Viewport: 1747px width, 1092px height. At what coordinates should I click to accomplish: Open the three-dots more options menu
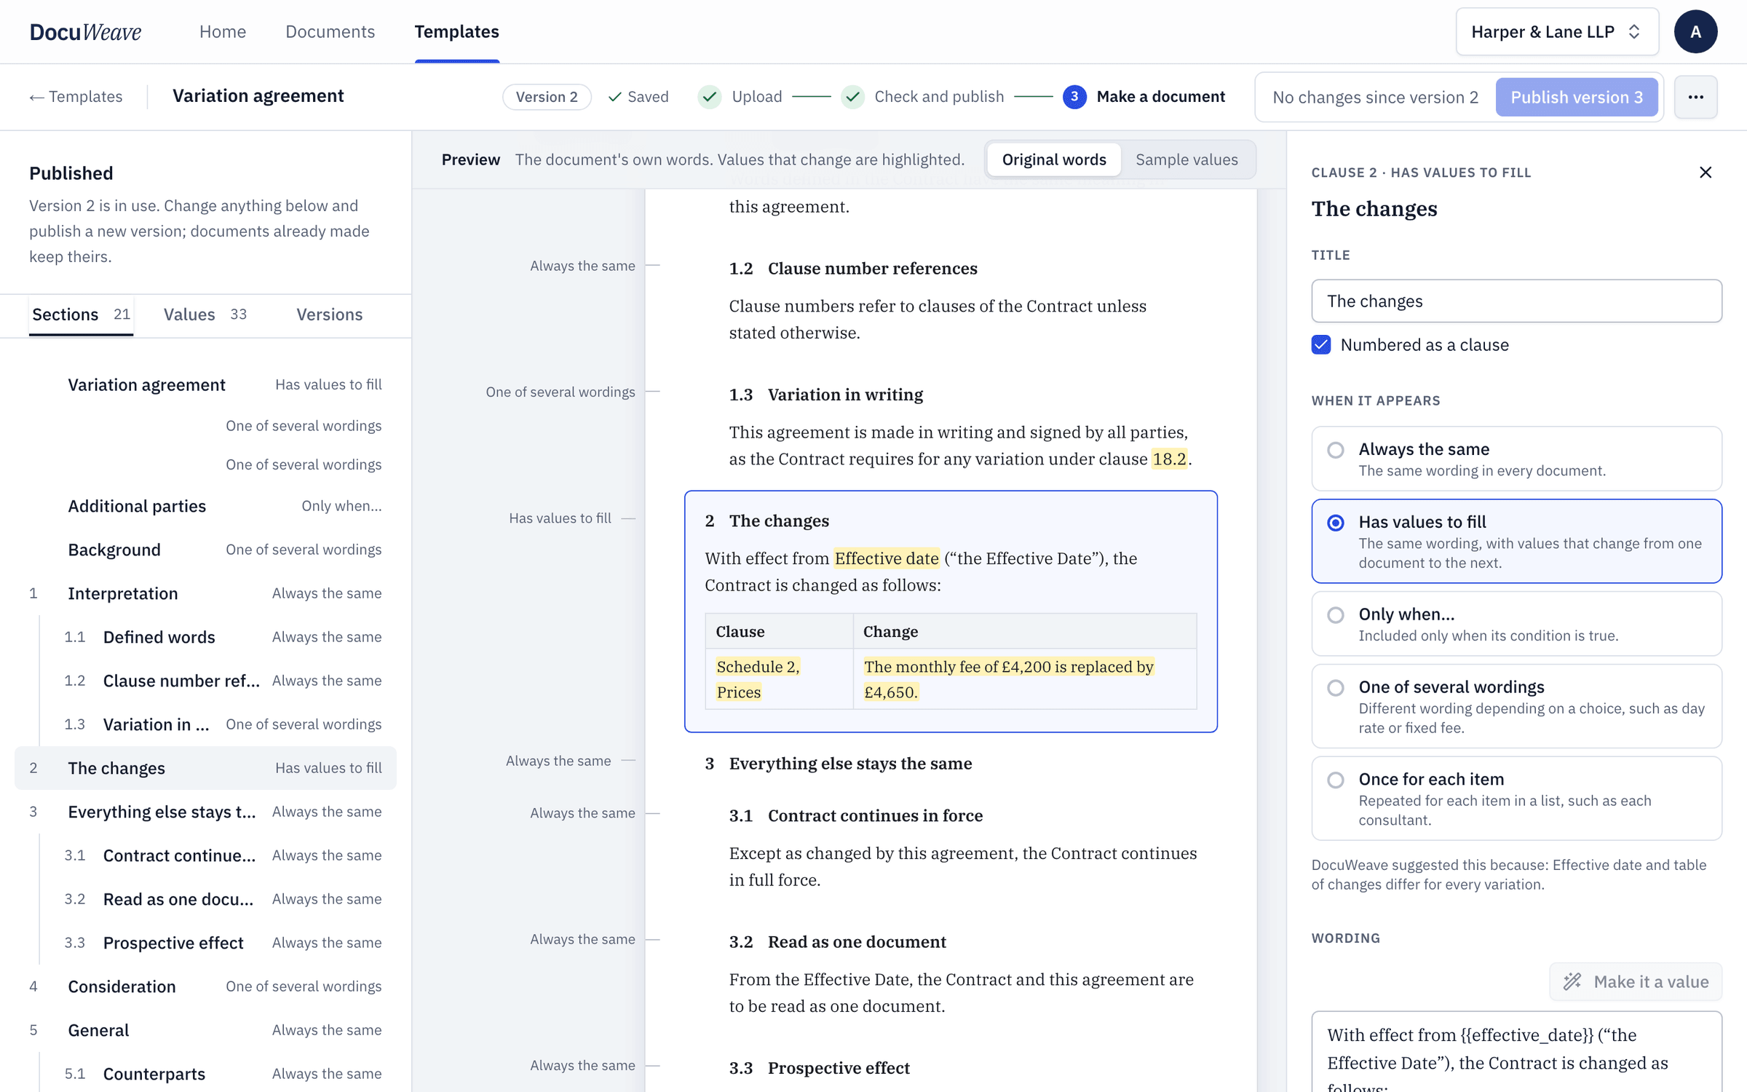(x=1695, y=97)
